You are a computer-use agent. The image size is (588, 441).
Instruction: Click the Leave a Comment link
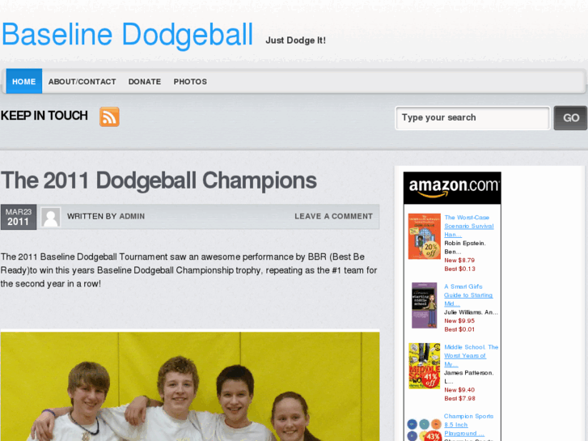pos(333,216)
